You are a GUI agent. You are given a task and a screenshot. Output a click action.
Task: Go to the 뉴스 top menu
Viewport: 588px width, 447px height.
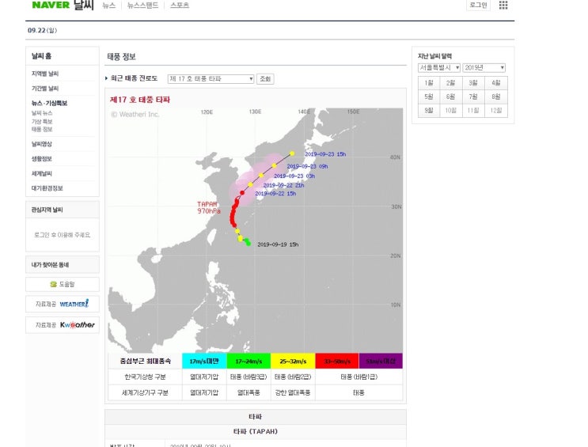click(x=109, y=6)
